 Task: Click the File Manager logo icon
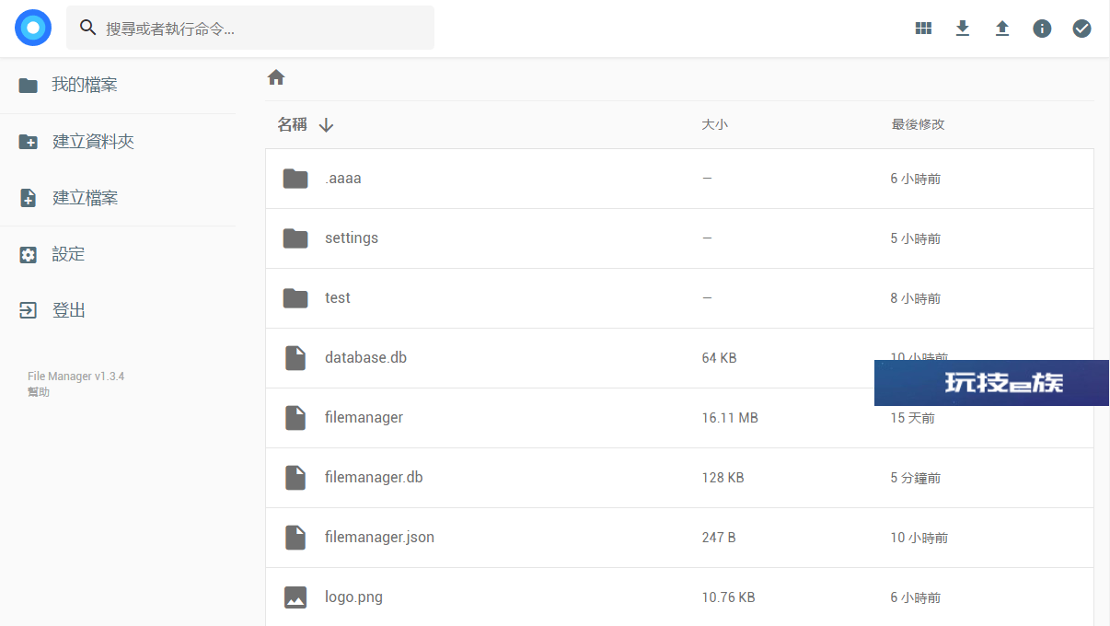(33, 28)
